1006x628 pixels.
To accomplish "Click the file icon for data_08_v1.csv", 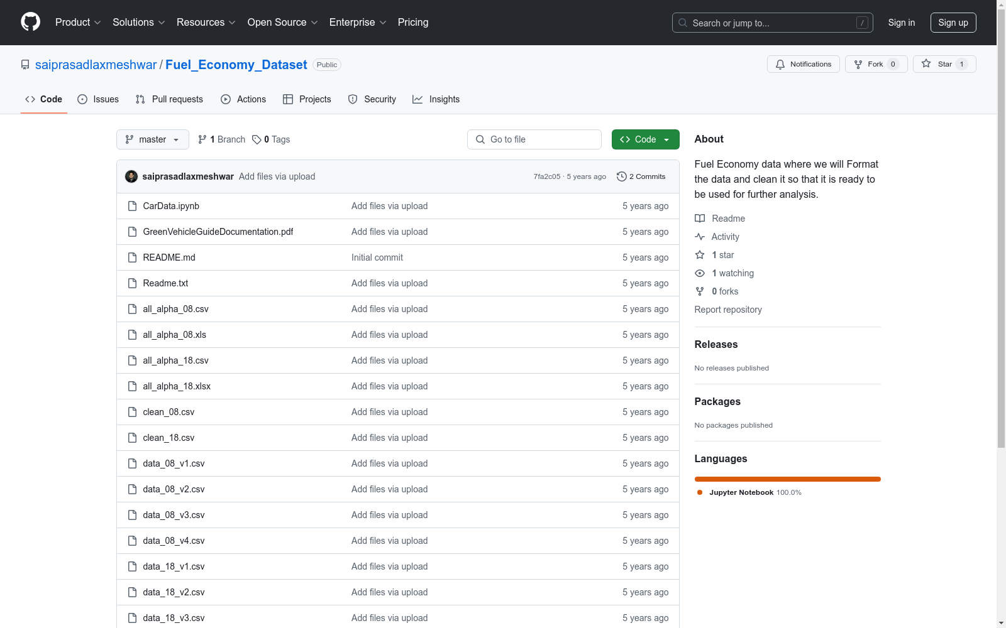I will [x=132, y=463].
